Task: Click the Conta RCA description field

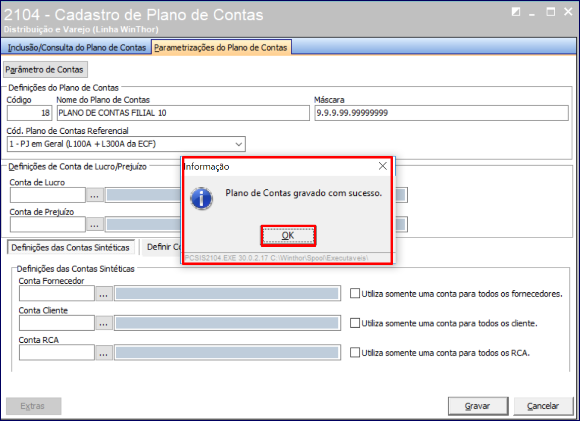Action: tap(227, 353)
